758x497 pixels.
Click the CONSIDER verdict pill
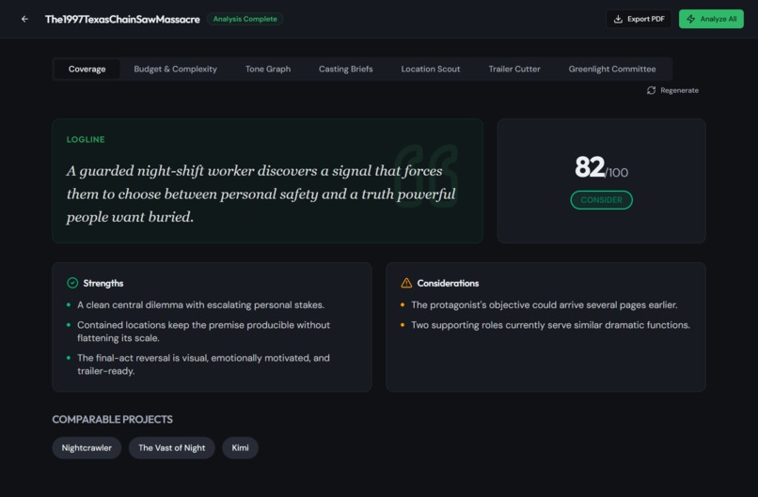click(601, 200)
